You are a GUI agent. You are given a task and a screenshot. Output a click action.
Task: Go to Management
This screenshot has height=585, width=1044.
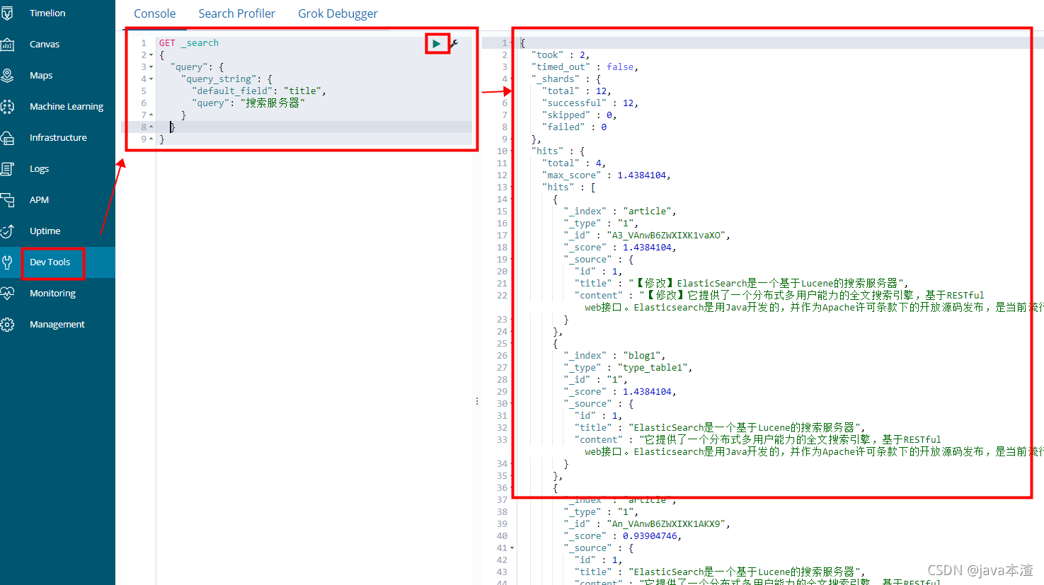57,325
